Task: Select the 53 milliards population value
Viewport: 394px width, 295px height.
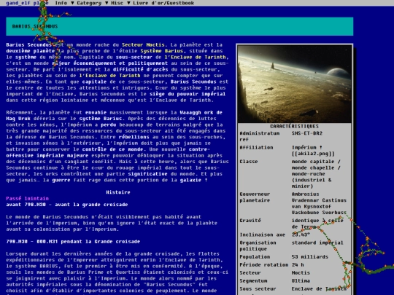Action: [x=310, y=257]
